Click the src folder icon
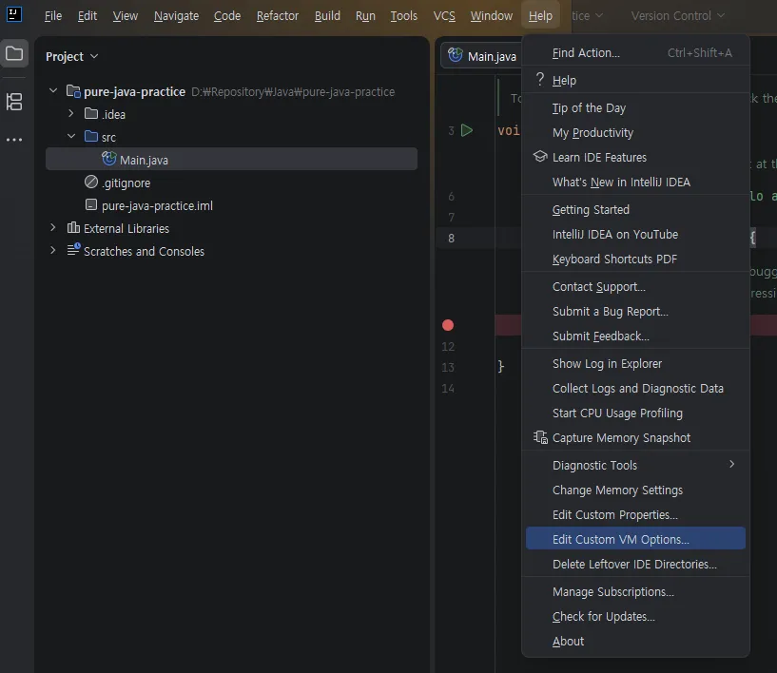The height and width of the screenshot is (673, 777). pyautogui.click(x=91, y=136)
